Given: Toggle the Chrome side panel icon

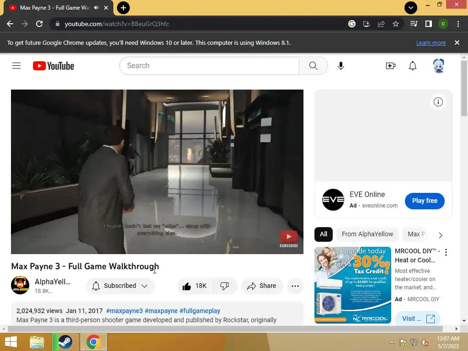Looking at the screenshot, I should (x=429, y=24).
